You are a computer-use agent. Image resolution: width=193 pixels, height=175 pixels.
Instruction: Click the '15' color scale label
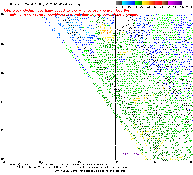pyautogui.click(x=135, y=7)
